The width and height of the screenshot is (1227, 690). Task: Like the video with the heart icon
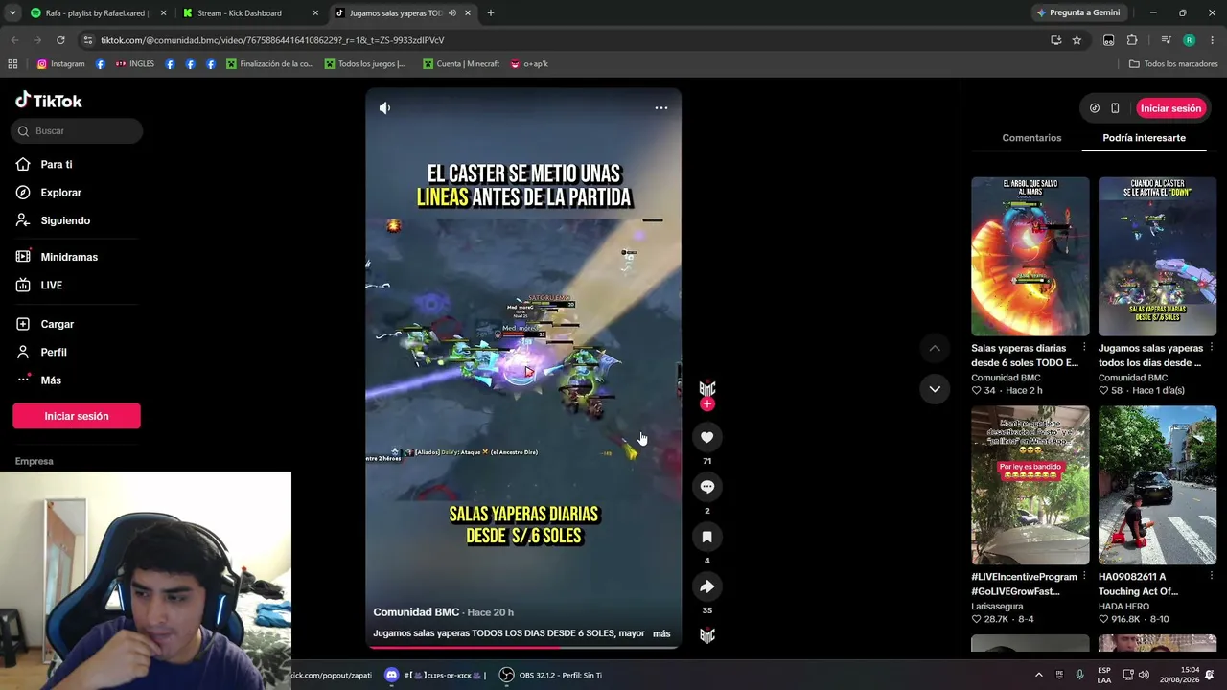(x=707, y=437)
